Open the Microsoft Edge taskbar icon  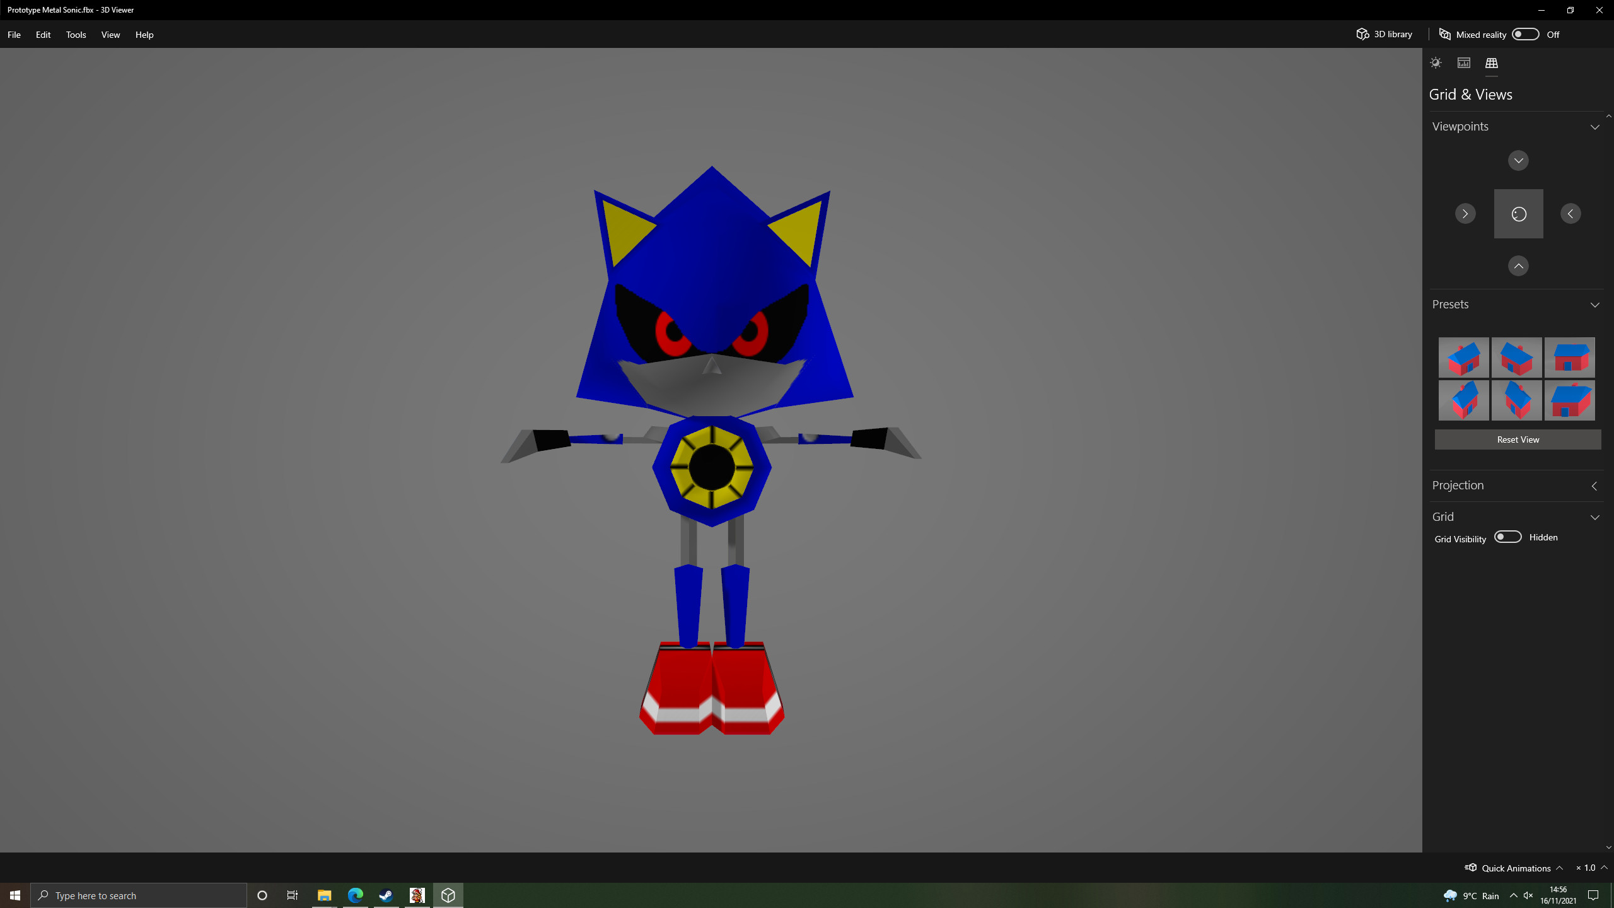pos(356,895)
